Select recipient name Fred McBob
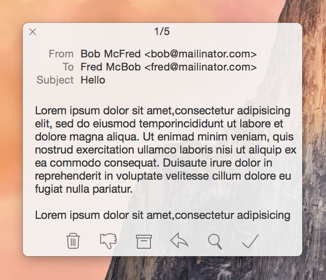Viewport: 326px width, 280px height. (x=111, y=67)
